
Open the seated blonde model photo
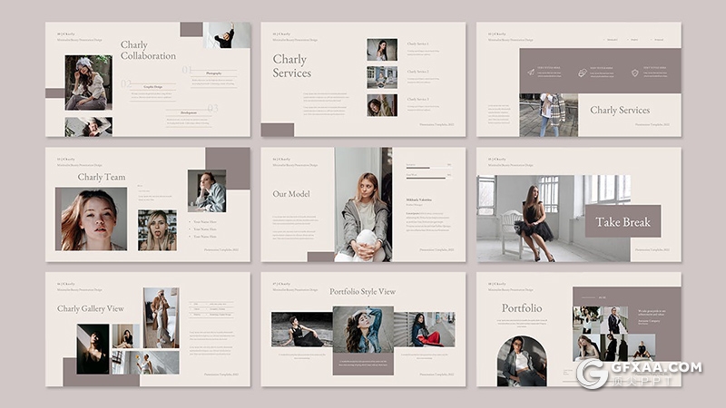pos(363,205)
